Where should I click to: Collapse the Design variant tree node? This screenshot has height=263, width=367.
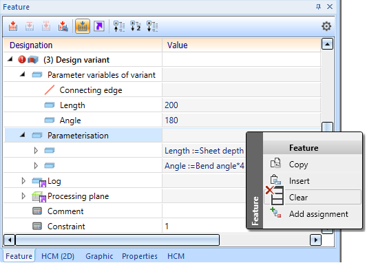tap(10, 59)
